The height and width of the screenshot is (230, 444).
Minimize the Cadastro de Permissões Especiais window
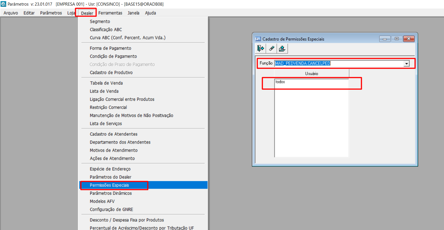coord(385,39)
